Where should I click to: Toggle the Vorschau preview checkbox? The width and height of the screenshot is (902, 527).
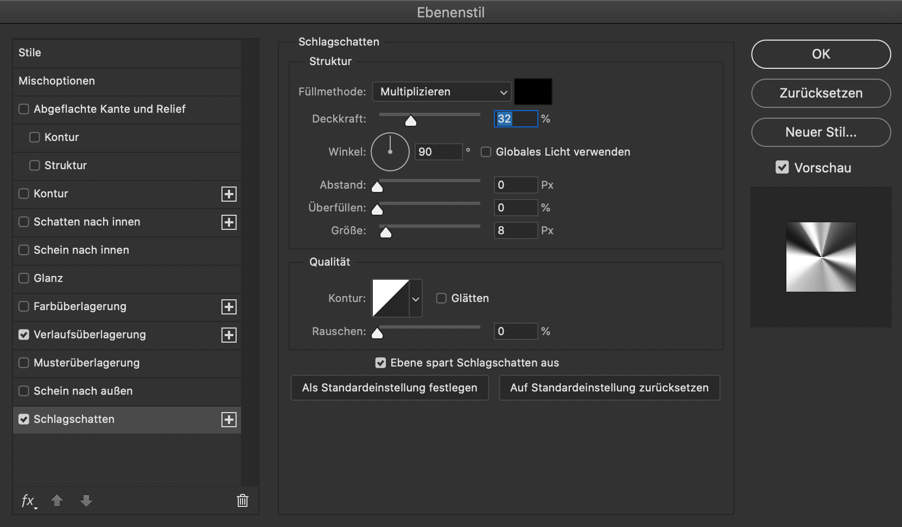[782, 168]
